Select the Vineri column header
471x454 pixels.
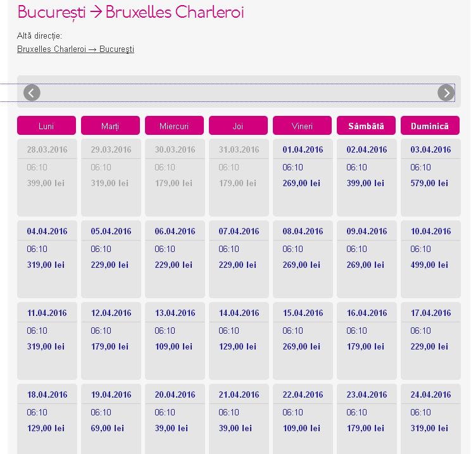pyautogui.click(x=302, y=125)
